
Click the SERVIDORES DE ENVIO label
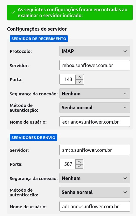33,138
